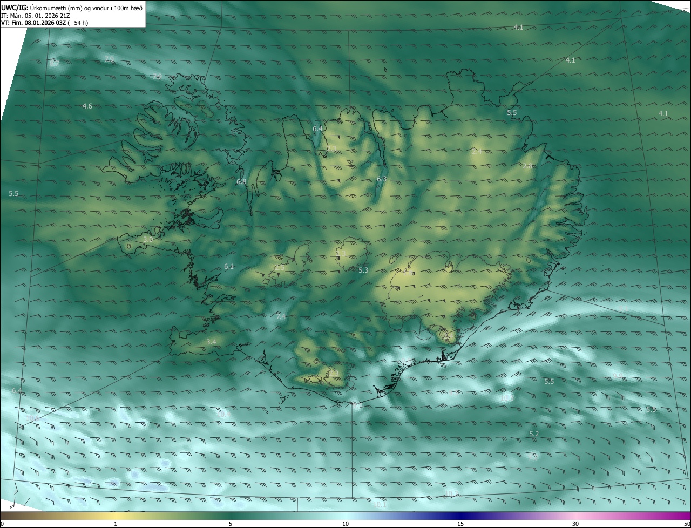Pick the 4.6 value label over the ocean
The height and width of the screenshot is (528, 691).
coord(87,106)
